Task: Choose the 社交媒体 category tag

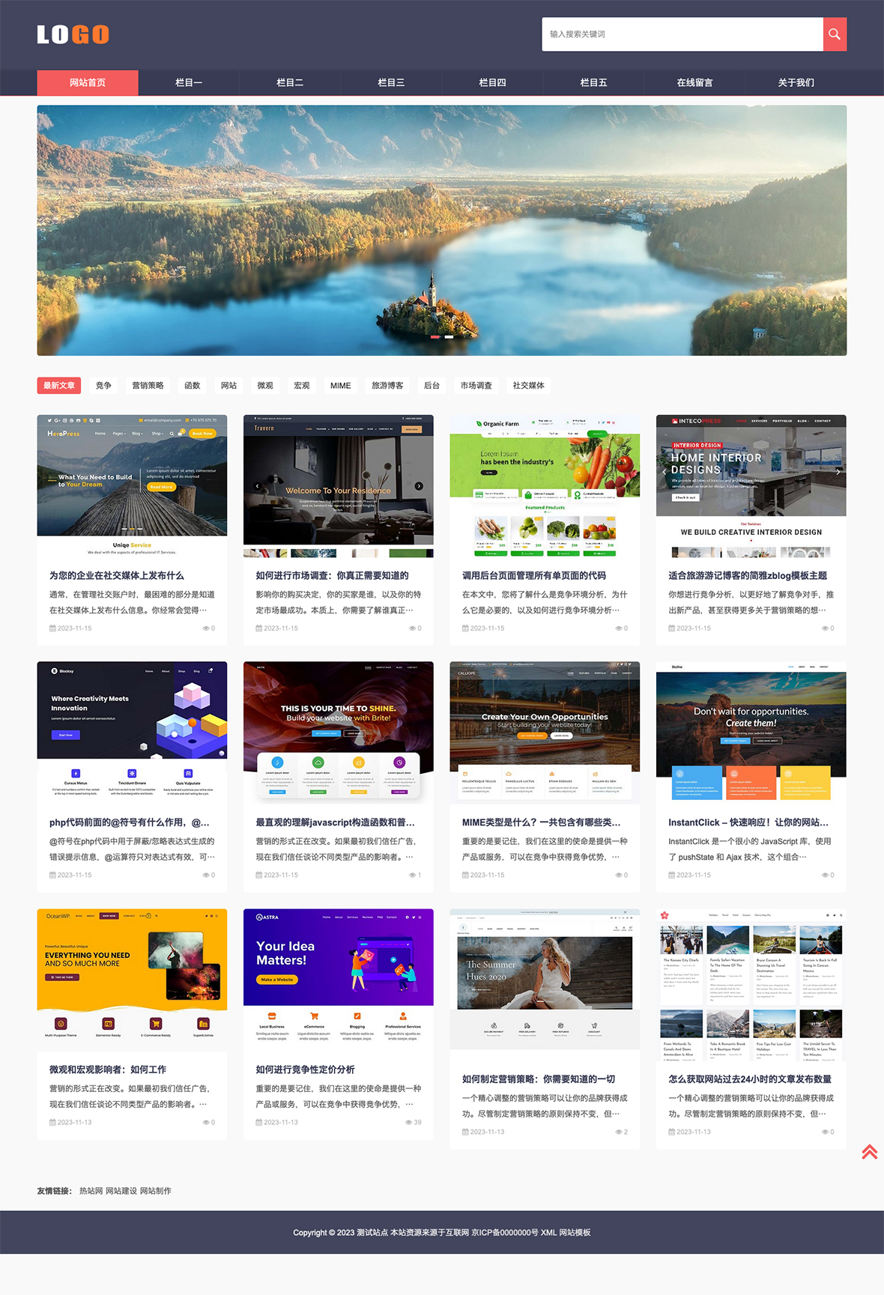Action: (528, 386)
